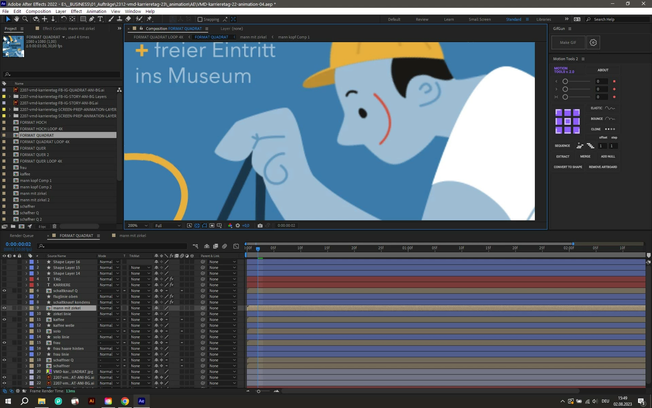Viewport: 652px width, 408px height.
Task: Open GifGun settings gear
Action: [593, 42]
